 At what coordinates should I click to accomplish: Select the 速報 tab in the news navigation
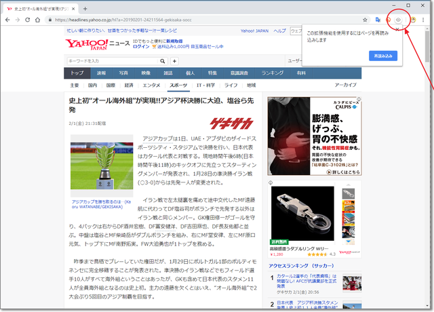[101, 73]
